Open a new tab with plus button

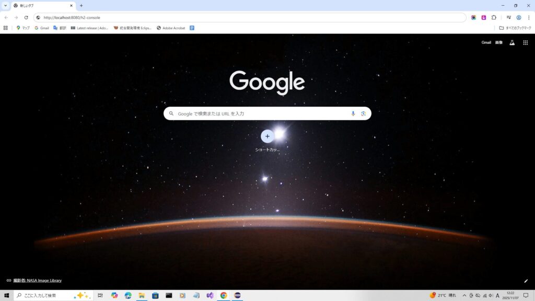click(x=81, y=6)
